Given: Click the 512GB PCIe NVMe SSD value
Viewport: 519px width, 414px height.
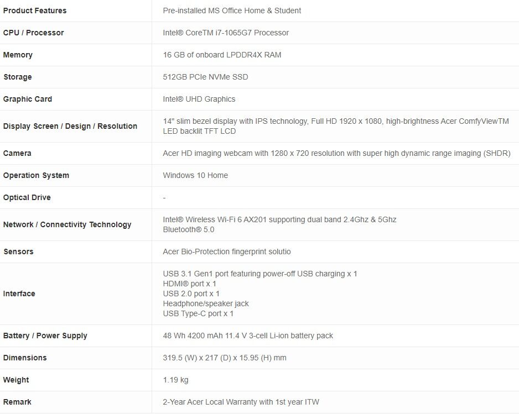Looking at the screenshot, I should (x=205, y=77).
